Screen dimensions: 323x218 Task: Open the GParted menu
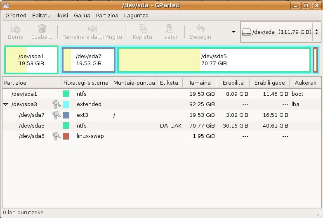pyautogui.click(x=16, y=15)
